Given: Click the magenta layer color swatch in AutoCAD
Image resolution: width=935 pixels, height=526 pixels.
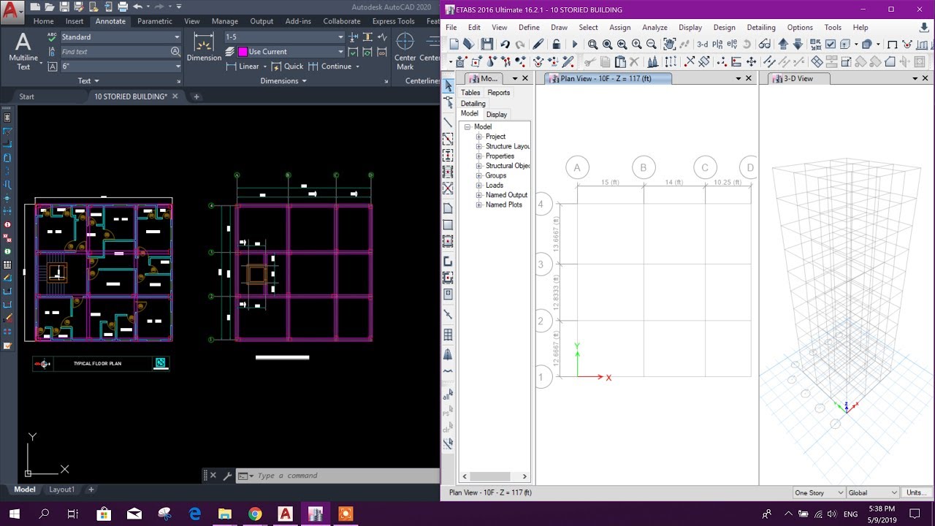Looking at the screenshot, I should [x=242, y=51].
